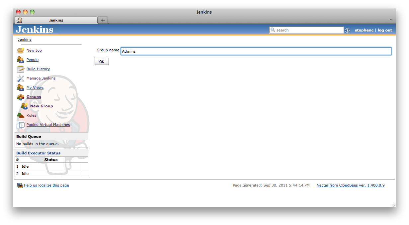Open the Groups link
The height and width of the screenshot is (225, 409).
coord(34,97)
